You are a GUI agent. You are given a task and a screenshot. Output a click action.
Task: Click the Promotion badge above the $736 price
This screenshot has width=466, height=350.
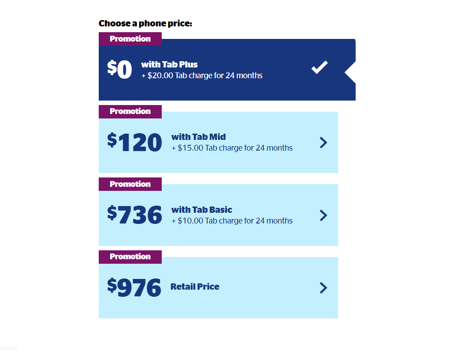[x=130, y=184]
